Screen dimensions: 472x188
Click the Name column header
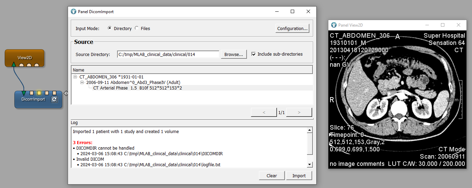pyautogui.click(x=192, y=70)
